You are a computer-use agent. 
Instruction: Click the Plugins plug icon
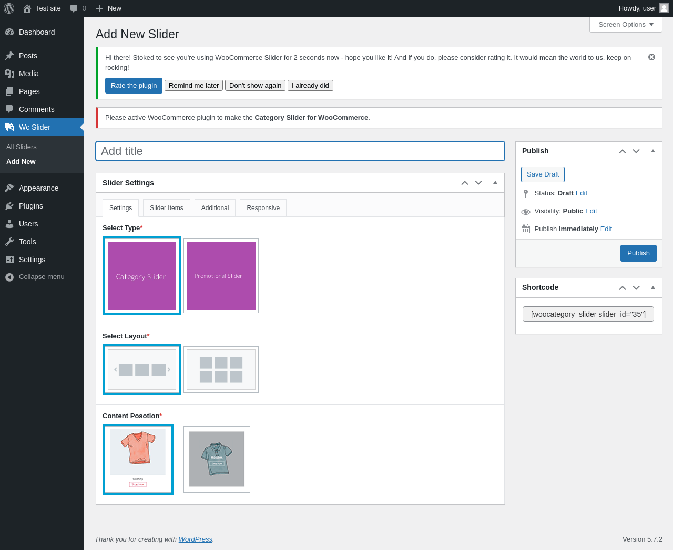pos(9,206)
